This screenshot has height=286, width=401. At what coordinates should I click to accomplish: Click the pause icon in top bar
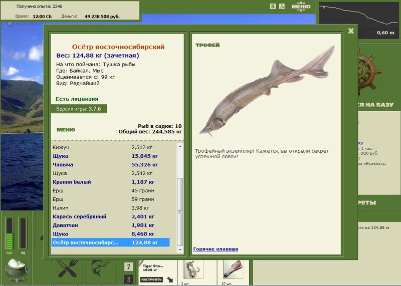pos(273,7)
